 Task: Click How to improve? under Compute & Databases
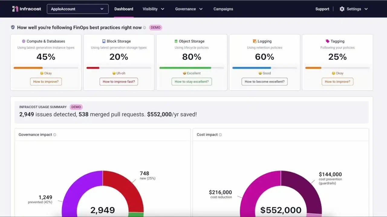46,81
